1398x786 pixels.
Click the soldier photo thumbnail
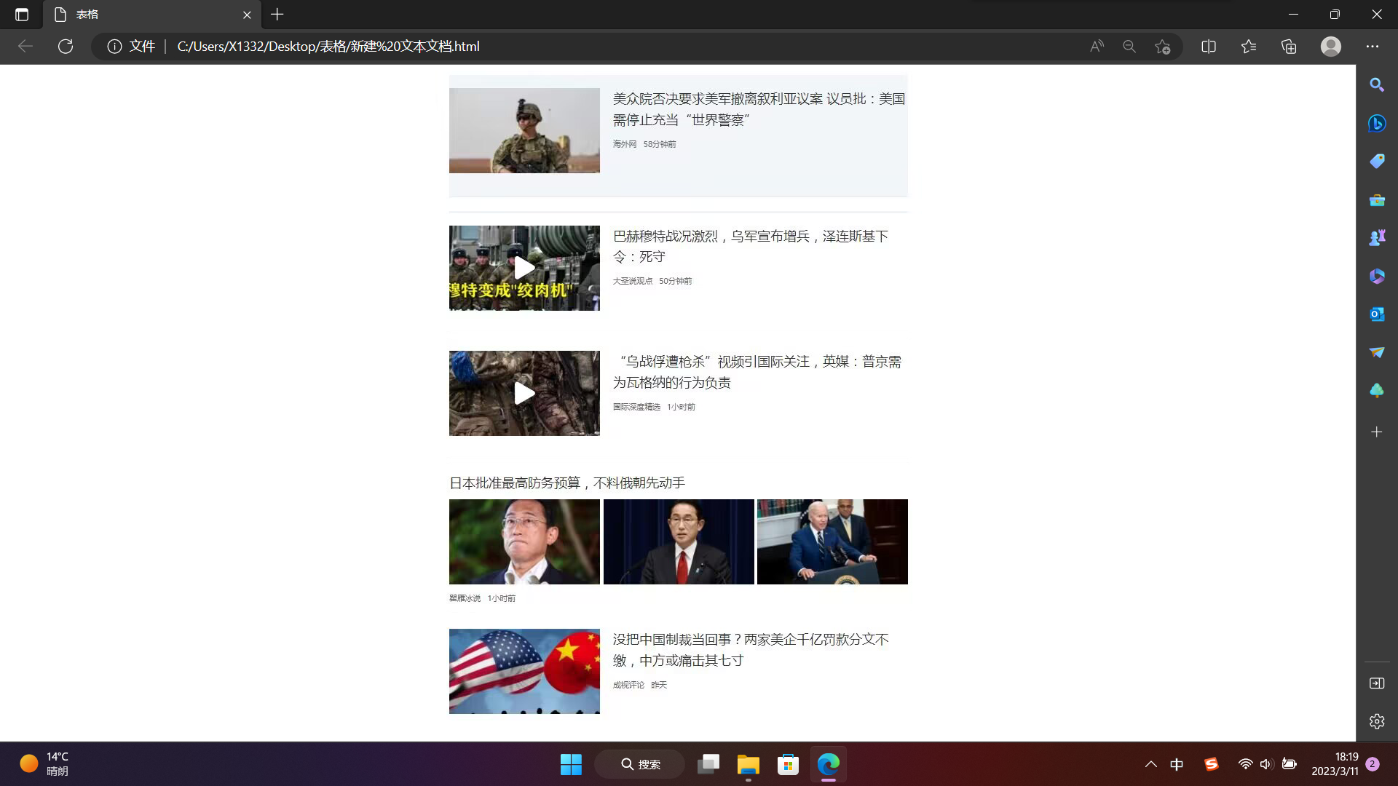(524, 130)
